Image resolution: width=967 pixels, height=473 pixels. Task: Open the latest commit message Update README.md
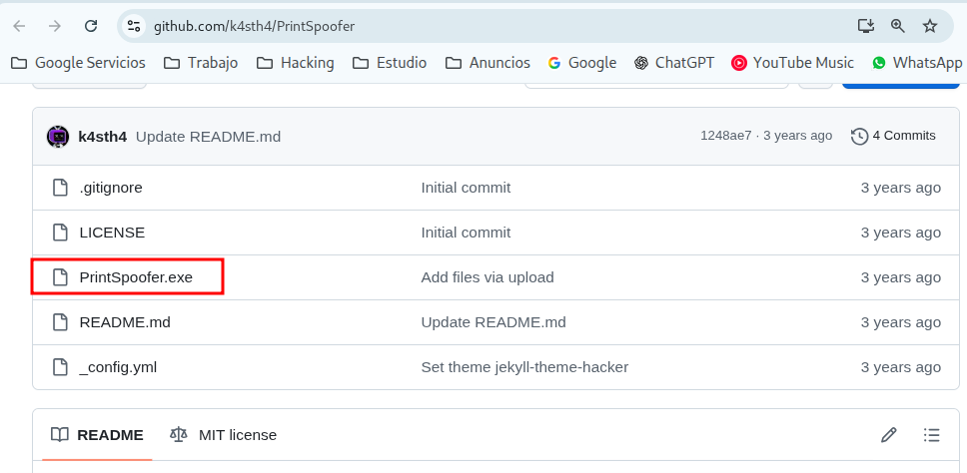click(208, 137)
